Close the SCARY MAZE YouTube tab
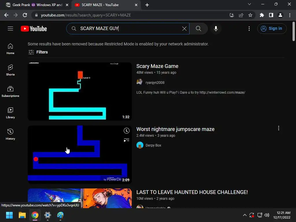The image size is (296, 222). [136, 5]
